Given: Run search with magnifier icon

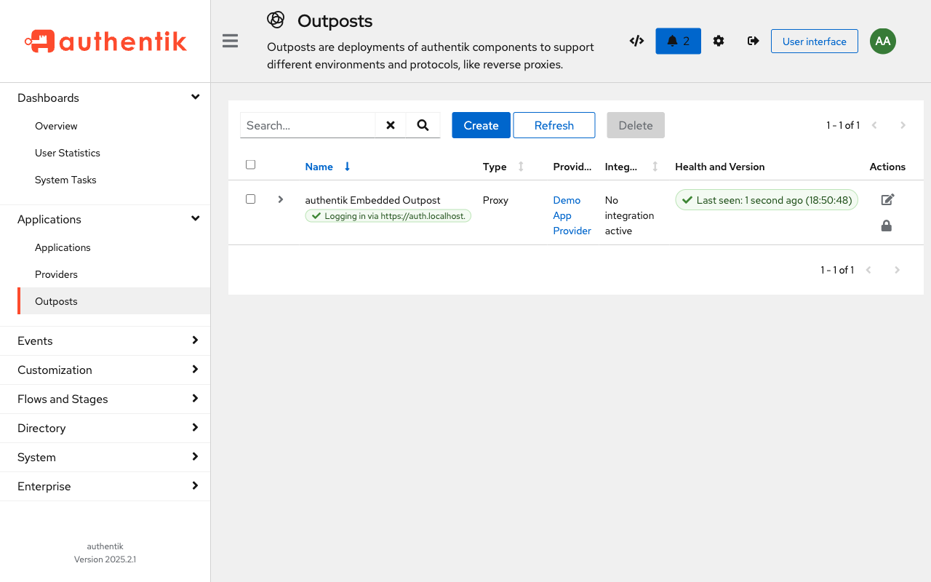Looking at the screenshot, I should 423,125.
